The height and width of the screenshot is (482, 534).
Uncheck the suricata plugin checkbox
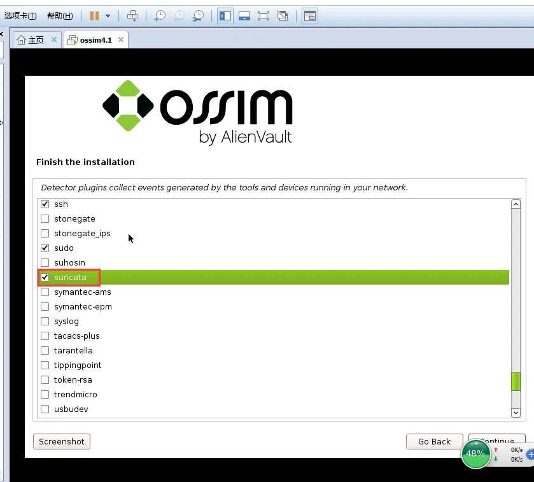tap(45, 277)
